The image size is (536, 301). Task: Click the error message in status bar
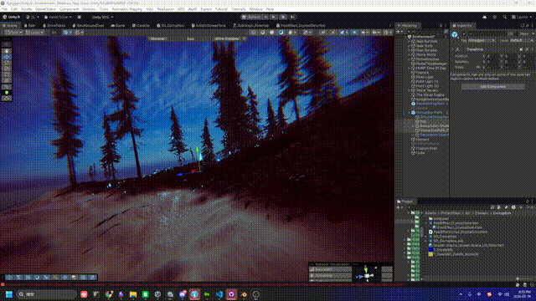[204, 284]
